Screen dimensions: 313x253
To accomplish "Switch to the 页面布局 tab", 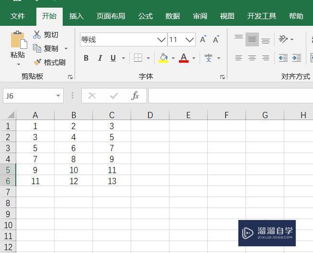I will (111, 16).
